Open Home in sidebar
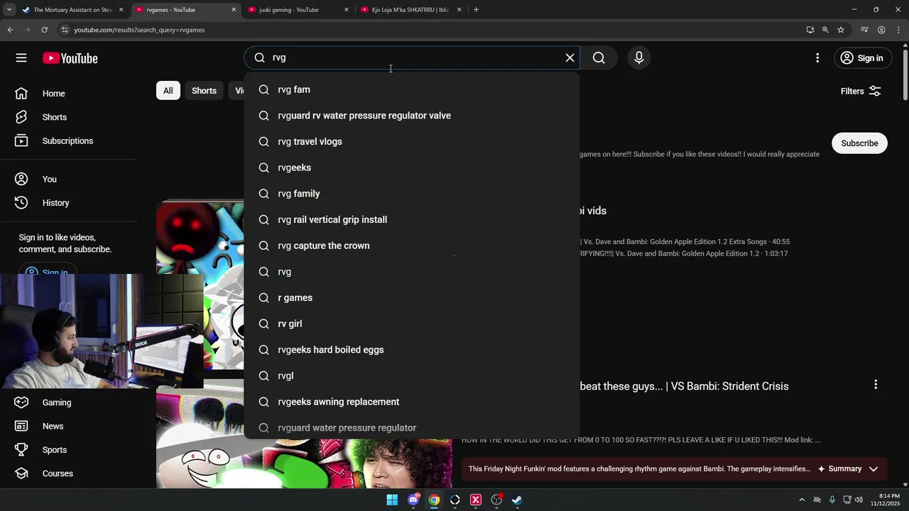Image resolution: width=909 pixels, height=511 pixels. [53, 94]
